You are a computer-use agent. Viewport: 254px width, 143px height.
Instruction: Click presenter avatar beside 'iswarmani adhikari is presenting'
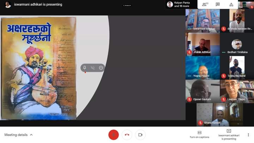(x=8, y=5)
